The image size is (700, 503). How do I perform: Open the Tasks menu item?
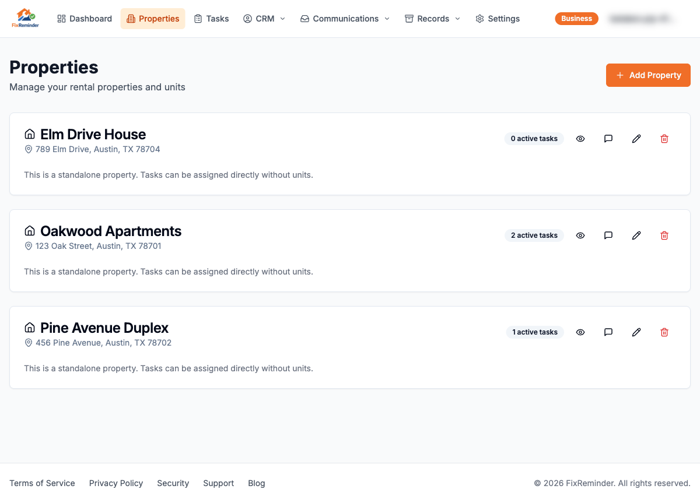(211, 18)
